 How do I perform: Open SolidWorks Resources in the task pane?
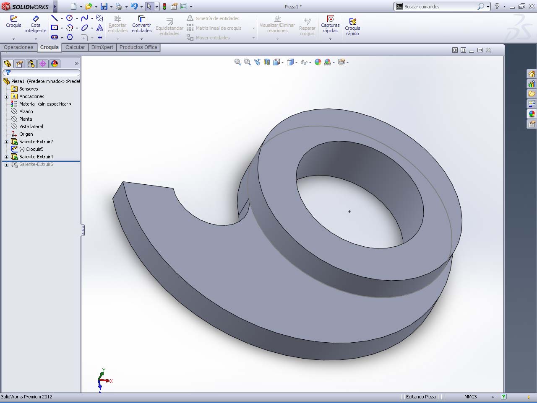[x=532, y=74]
